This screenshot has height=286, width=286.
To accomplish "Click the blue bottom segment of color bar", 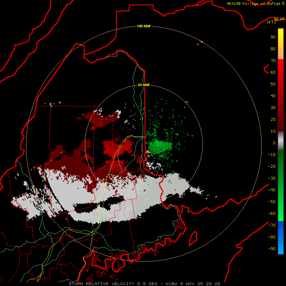I will [281, 237].
